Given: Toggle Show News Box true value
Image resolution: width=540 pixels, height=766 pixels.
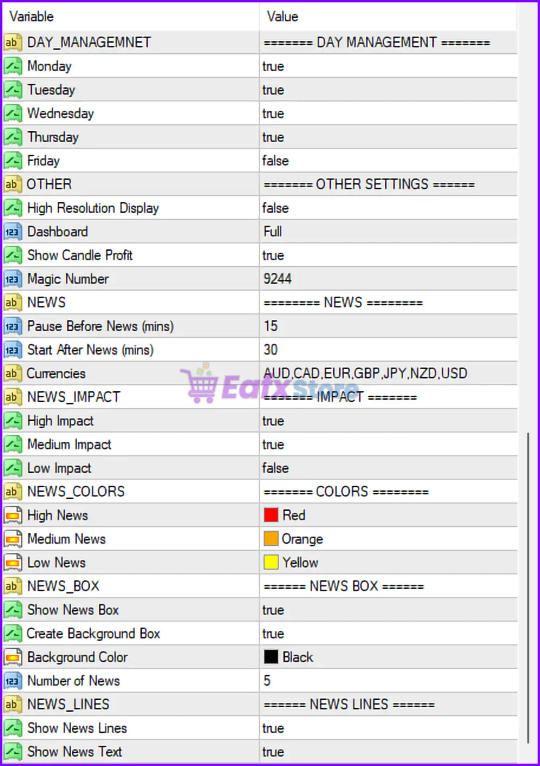Looking at the screenshot, I should (273, 610).
